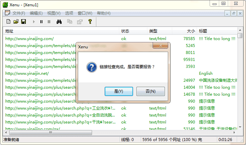Click the properties toolbar icon

pos(80,22)
